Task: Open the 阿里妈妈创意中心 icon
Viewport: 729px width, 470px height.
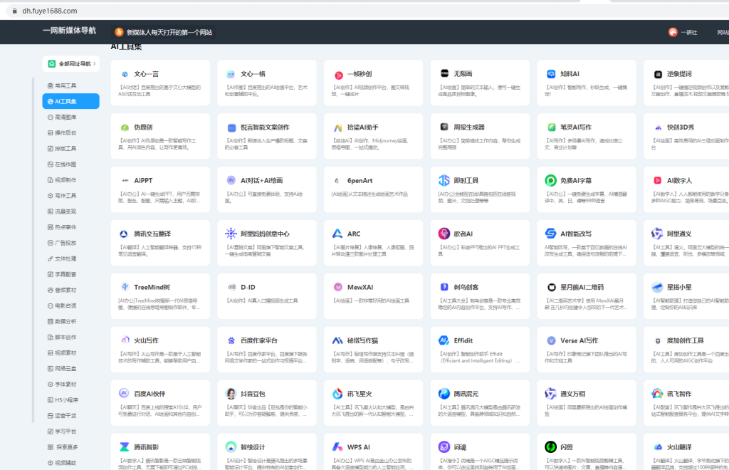Action: [231, 234]
